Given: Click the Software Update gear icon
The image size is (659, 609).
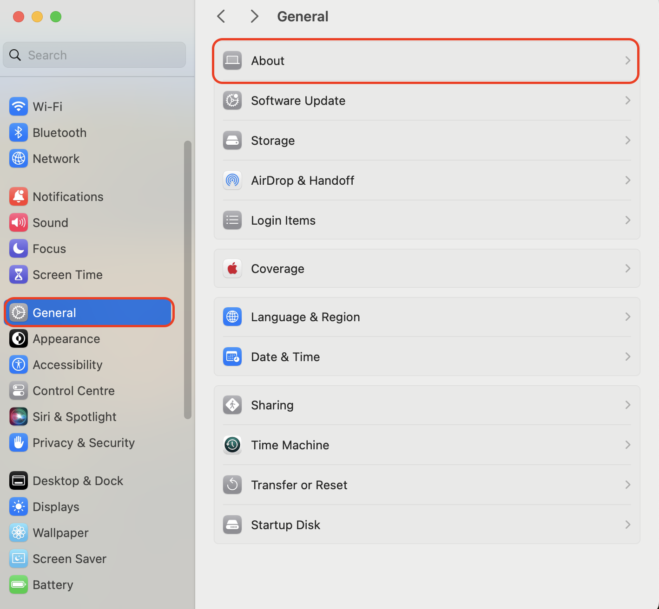Looking at the screenshot, I should pyautogui.click(x=232, y=101).
